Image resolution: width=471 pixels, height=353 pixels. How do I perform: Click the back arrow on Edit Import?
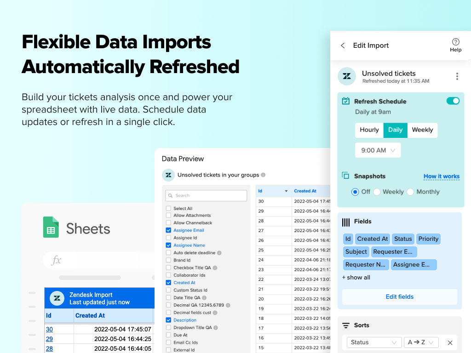tap(343, 46)
